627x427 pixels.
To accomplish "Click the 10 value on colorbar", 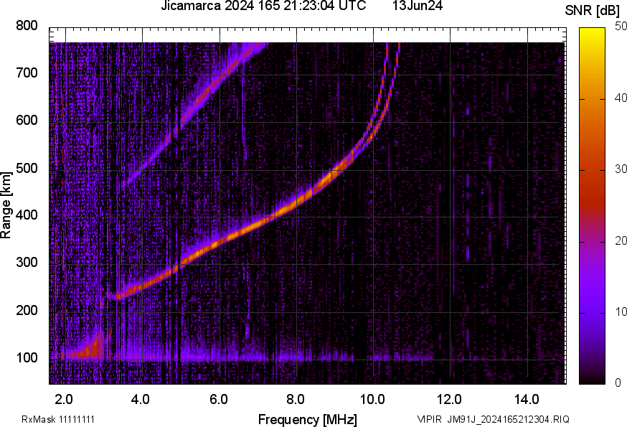I will [x=621, y=312].
